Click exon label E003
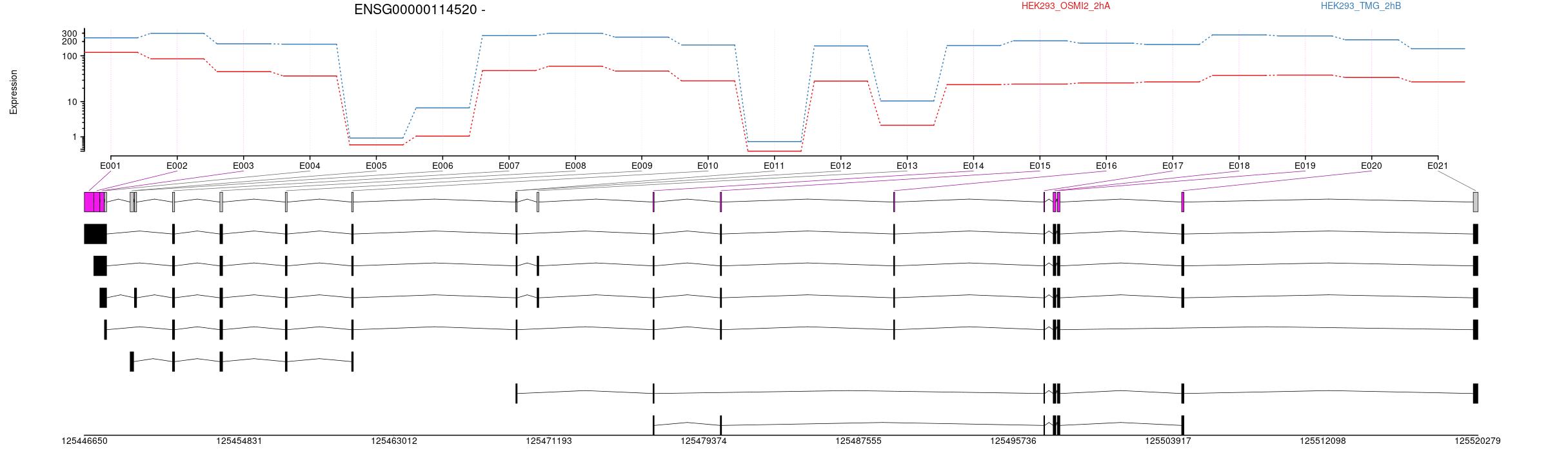This screenshot has width=1548, height=451. (x=243, y=166)
